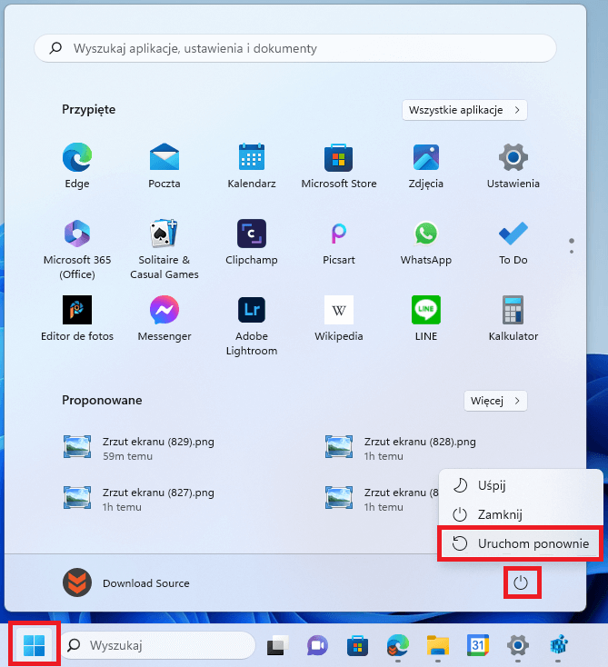
Task: Open the Zdjęcia photos app
Action: pos(426,166)
